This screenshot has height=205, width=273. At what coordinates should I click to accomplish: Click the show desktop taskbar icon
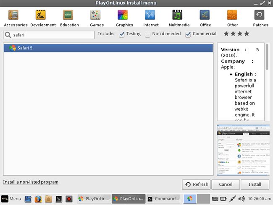[28, 199]
